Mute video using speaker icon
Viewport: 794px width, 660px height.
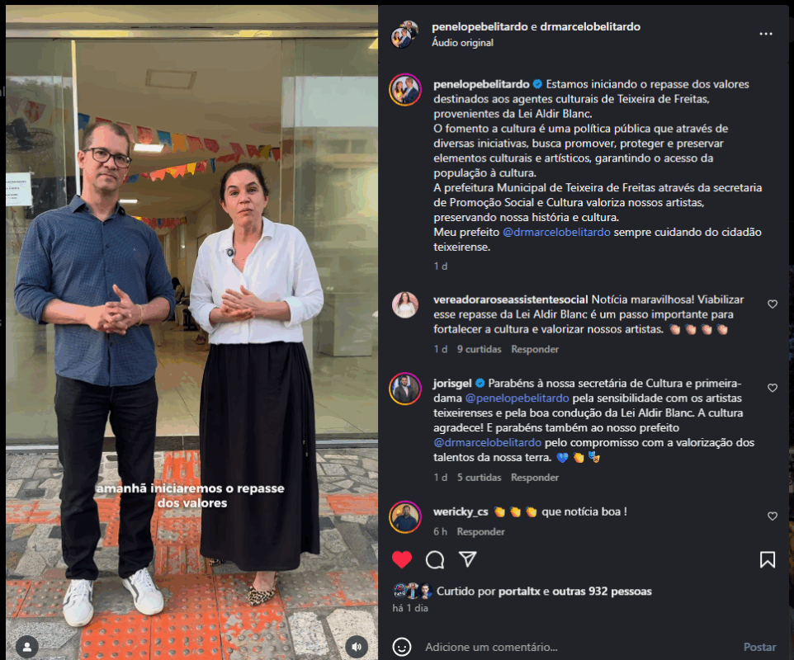(357, 646)
